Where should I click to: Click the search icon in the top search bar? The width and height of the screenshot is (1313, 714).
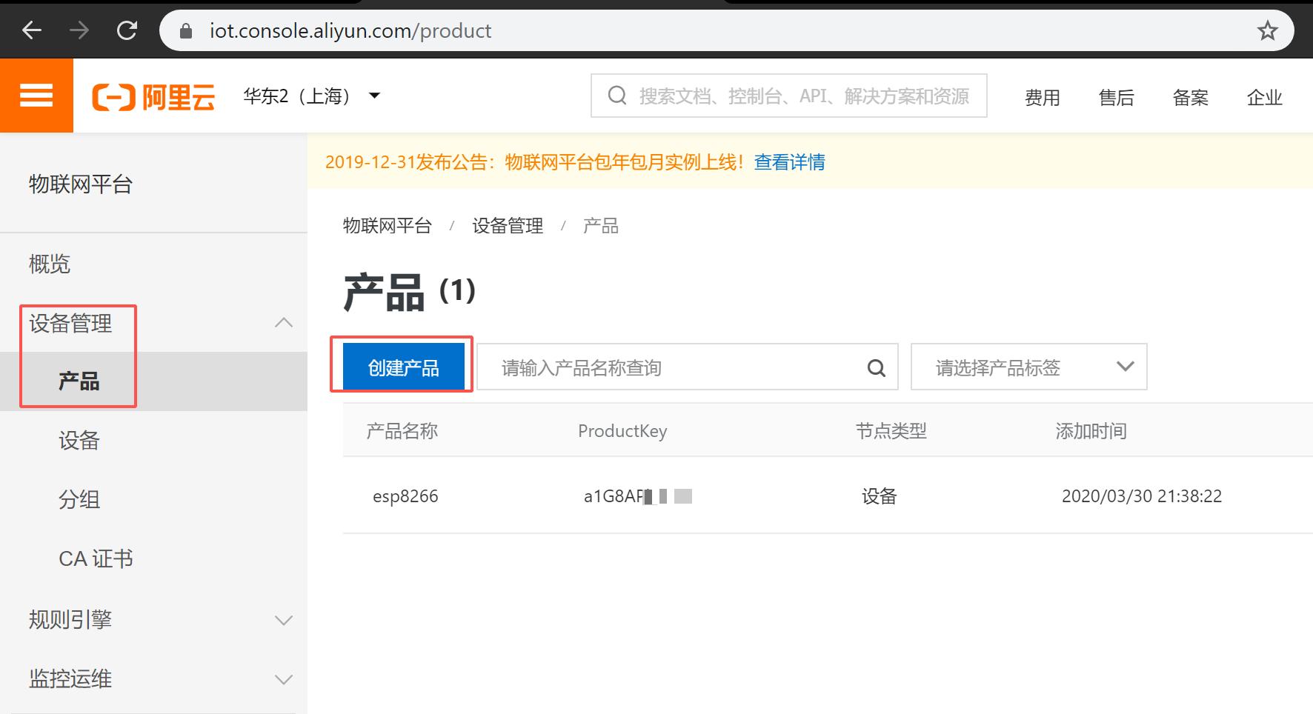click(616, 95)
